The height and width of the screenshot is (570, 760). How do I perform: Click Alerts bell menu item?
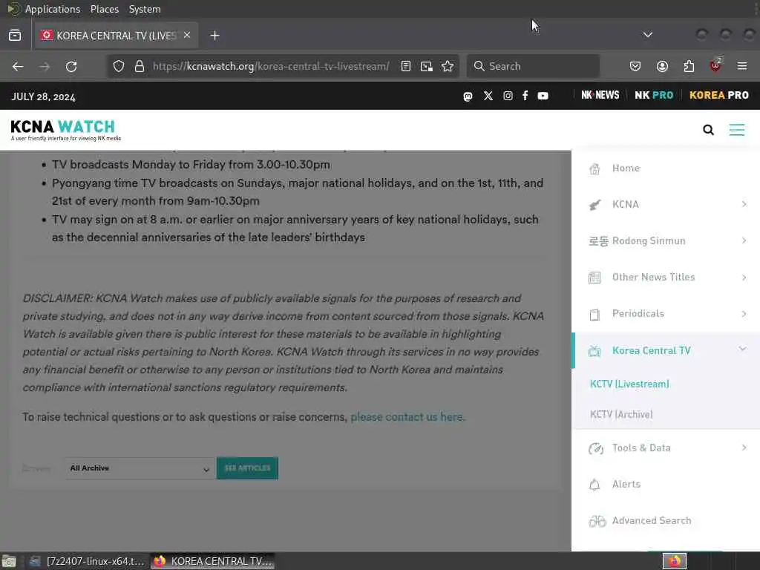(626, 484)
